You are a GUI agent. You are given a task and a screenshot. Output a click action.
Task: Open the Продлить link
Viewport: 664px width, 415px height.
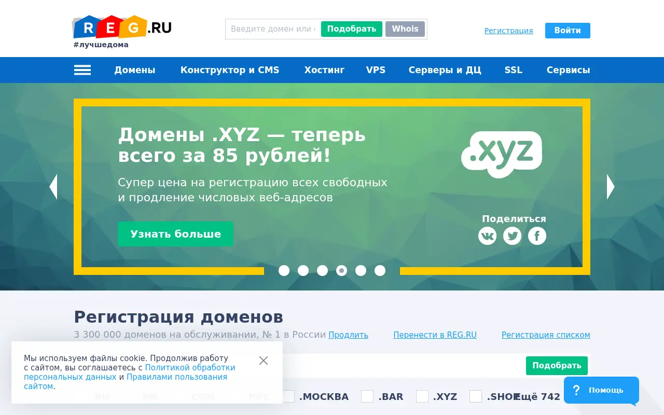tap(348, 335)
